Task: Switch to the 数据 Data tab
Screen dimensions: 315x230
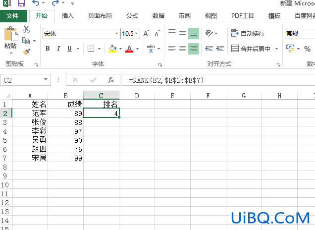Action: coord(158,16)
